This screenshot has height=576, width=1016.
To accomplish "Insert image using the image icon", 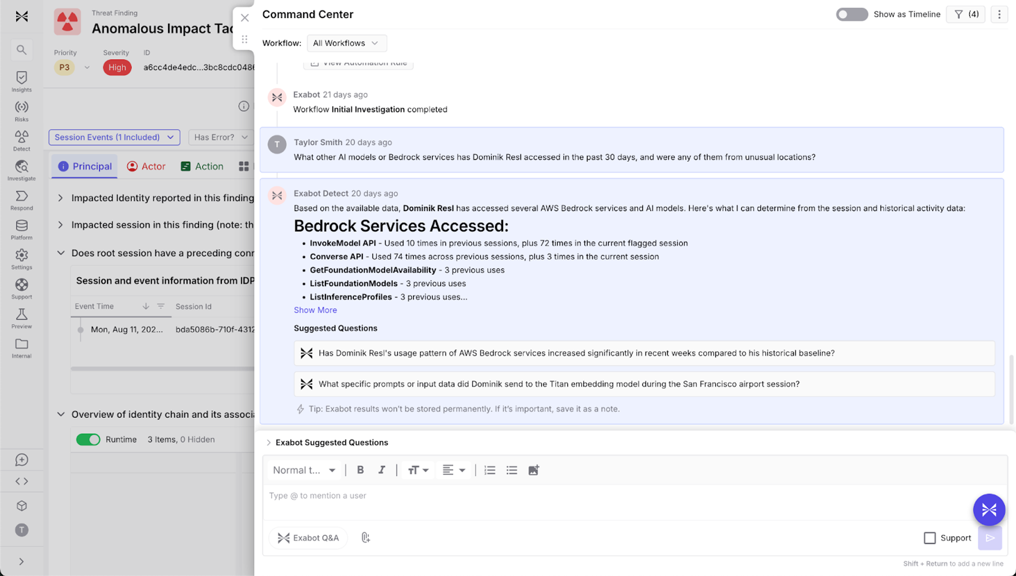I will point(533,470).
